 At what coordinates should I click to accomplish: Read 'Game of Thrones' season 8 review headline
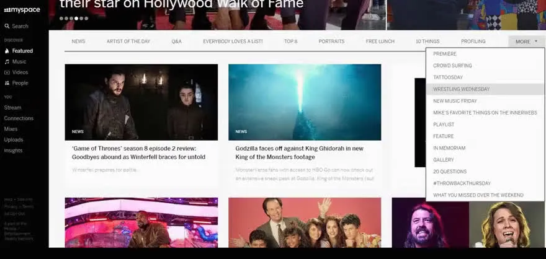click(138, 153)
